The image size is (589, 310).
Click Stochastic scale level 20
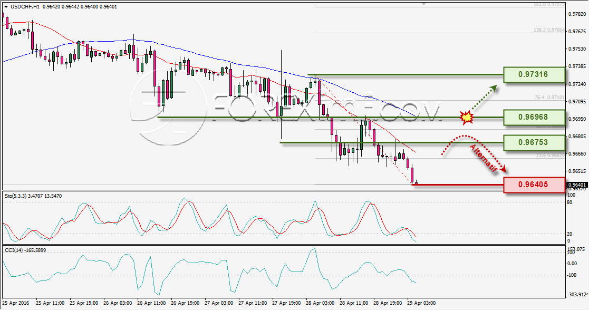click(569, 234)
